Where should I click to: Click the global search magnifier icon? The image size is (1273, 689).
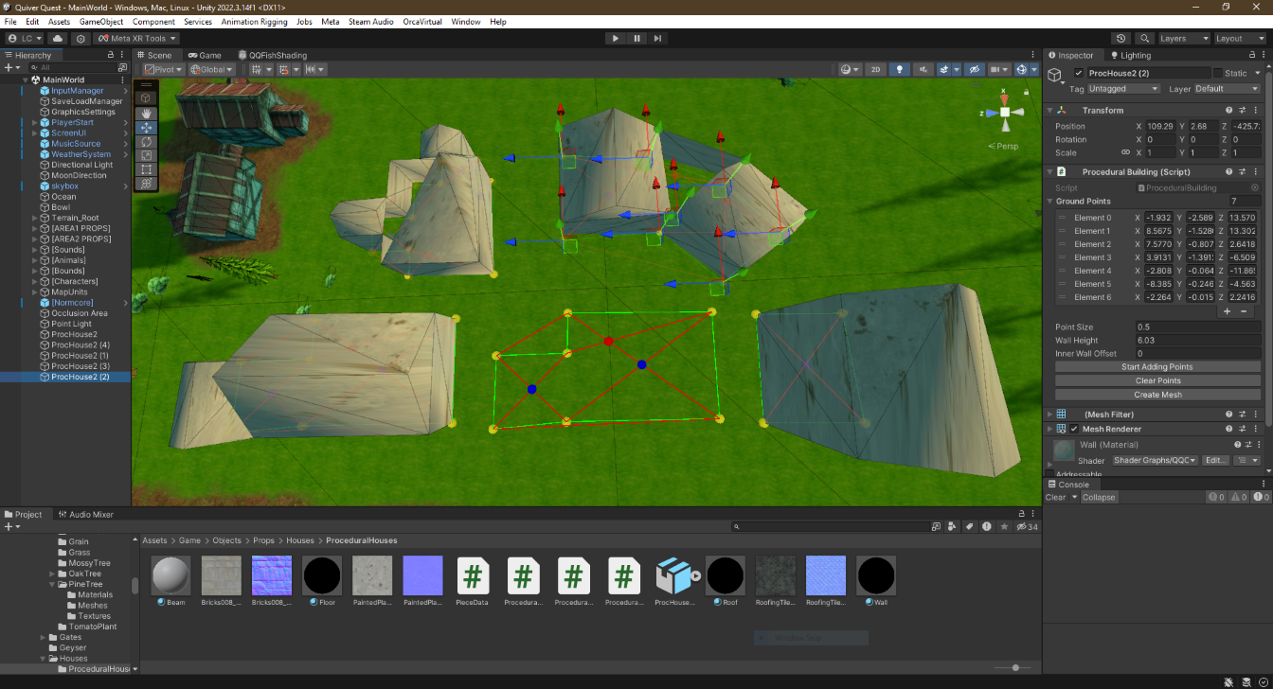(x=1145, y=39)
